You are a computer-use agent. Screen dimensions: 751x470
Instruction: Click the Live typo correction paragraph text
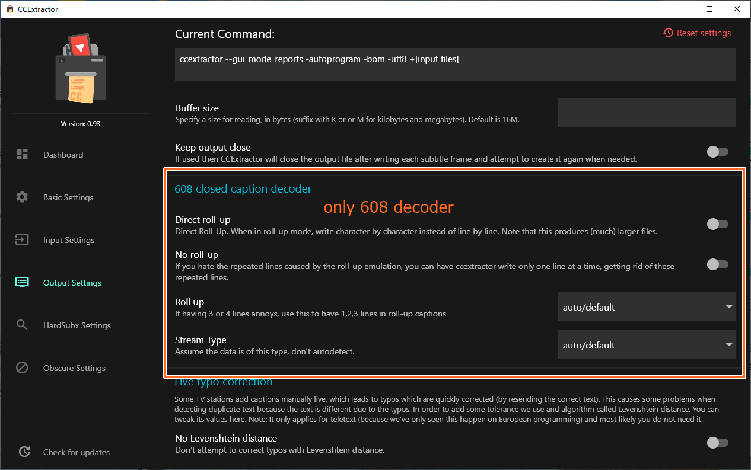(x=445, y=410)
